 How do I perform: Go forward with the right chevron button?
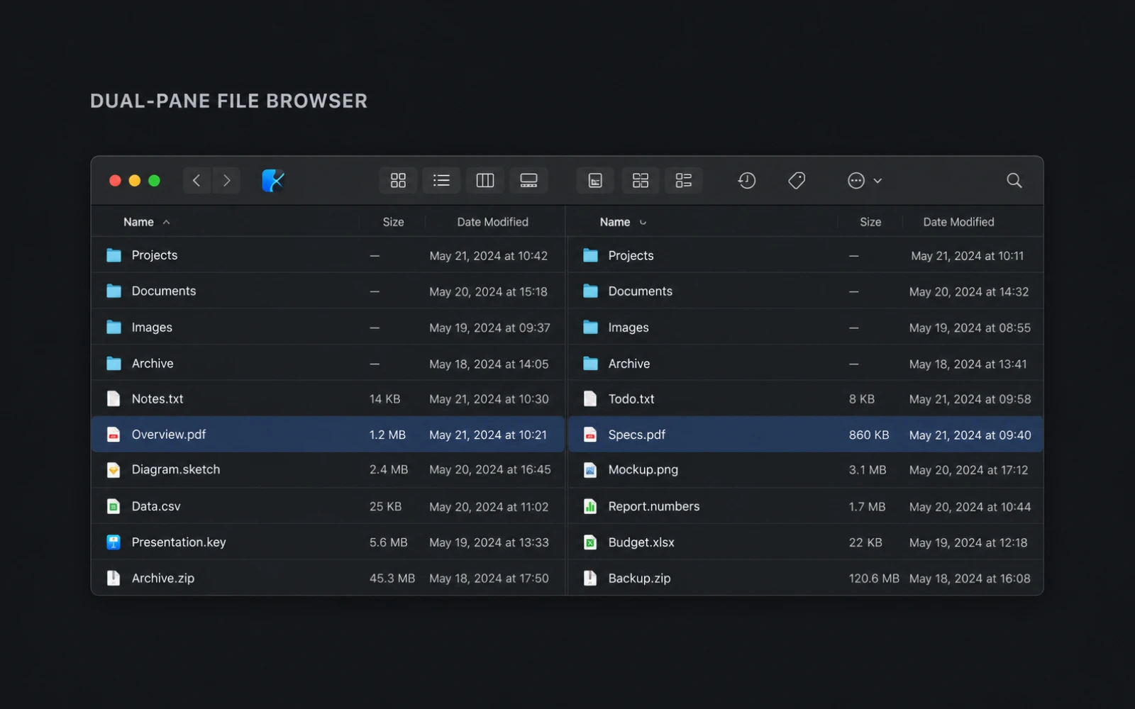[226, 181]
